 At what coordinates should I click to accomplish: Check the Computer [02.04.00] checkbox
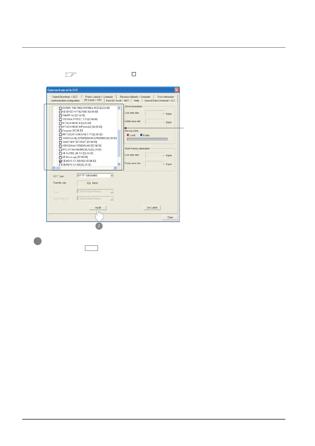click(x=60, y=131)
